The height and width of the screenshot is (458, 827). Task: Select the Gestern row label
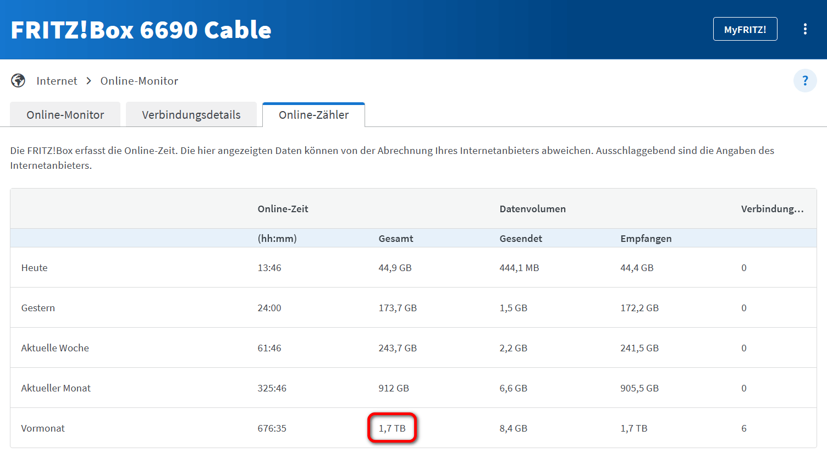pyautogui.click(x=38, y=308)
